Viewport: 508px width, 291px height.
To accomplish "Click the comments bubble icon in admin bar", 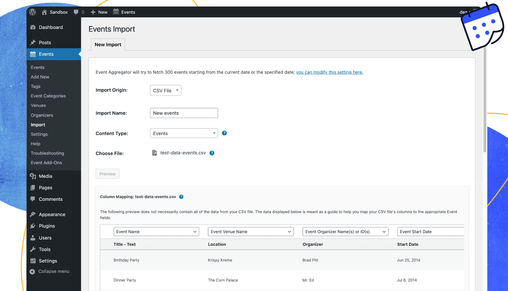I will (76, 12).
